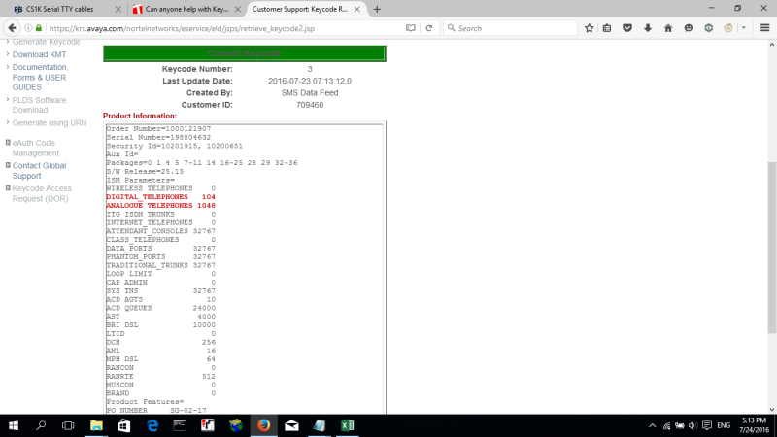Screen dimensions: 777x437
Task: Open Windows taskbar search
Action: (x=41, y=425)
